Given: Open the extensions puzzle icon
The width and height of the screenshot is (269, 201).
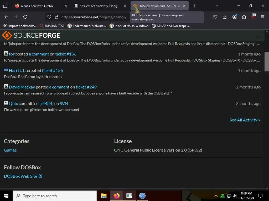Looking at the screenshot, I should point(244,17).
